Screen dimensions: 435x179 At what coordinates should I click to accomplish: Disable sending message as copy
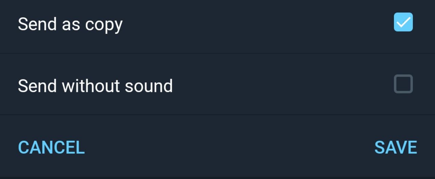(x=403, y=22)
